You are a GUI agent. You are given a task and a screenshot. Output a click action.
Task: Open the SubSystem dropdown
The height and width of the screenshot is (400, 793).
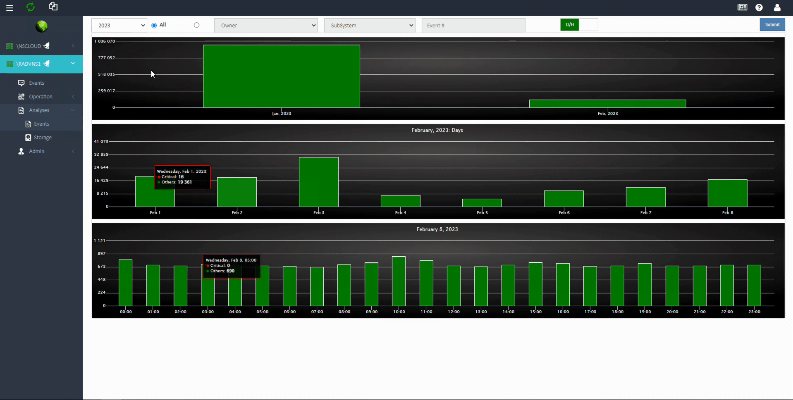(370, 25)
